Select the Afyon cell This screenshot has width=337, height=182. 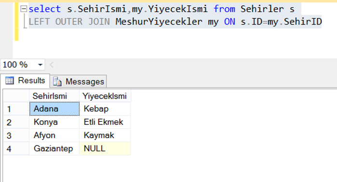pos(54,135)
